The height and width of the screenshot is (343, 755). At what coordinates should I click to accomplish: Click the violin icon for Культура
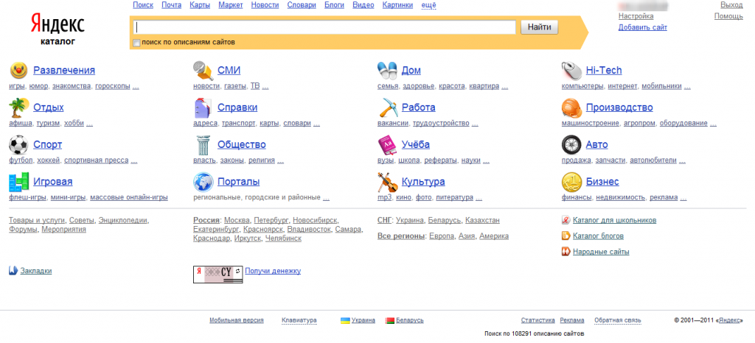387,182
